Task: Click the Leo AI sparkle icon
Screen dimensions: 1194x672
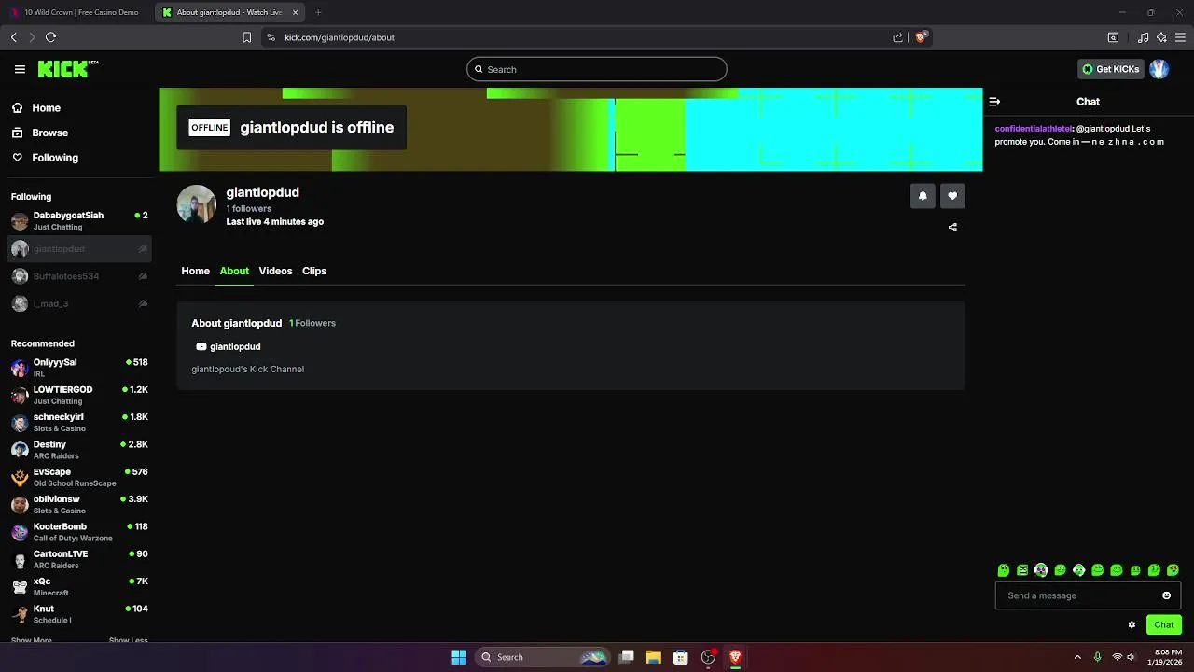Action: coord(1161,37)
